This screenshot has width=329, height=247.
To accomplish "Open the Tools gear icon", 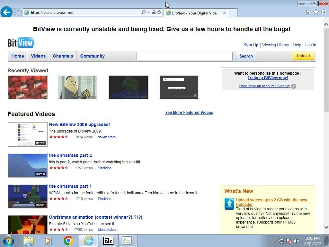I will (324, 12).
